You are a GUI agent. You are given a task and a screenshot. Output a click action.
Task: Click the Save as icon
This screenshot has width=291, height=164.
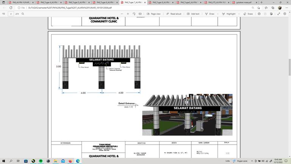[271, 14]
